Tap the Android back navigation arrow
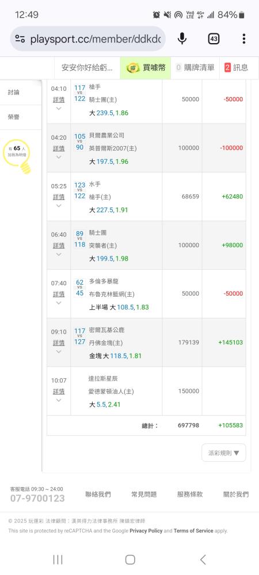 click(203, 559)
